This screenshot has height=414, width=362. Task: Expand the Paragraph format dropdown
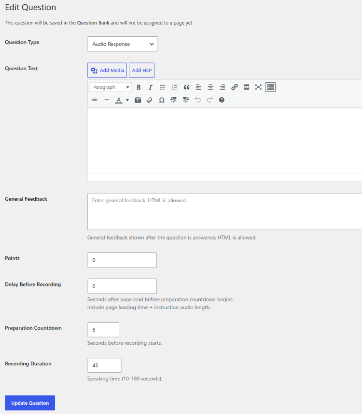click(x=111, y=88)
